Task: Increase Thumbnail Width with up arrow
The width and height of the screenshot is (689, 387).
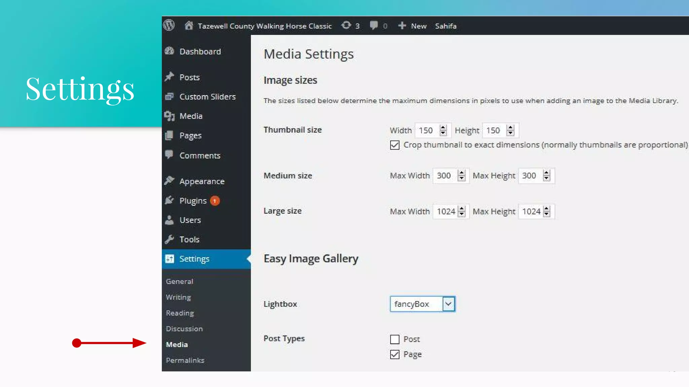Action: 443,127
